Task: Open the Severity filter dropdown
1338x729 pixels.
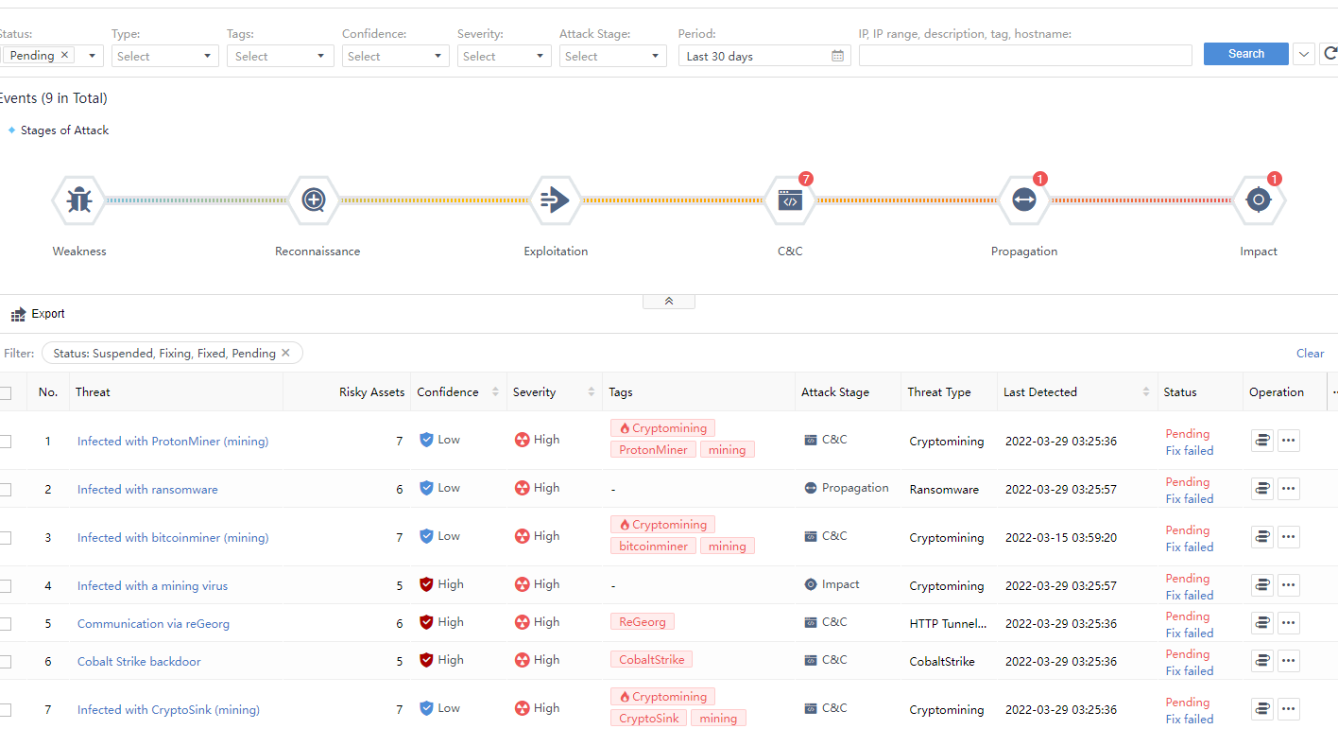Action: click(x=505, y=57)
